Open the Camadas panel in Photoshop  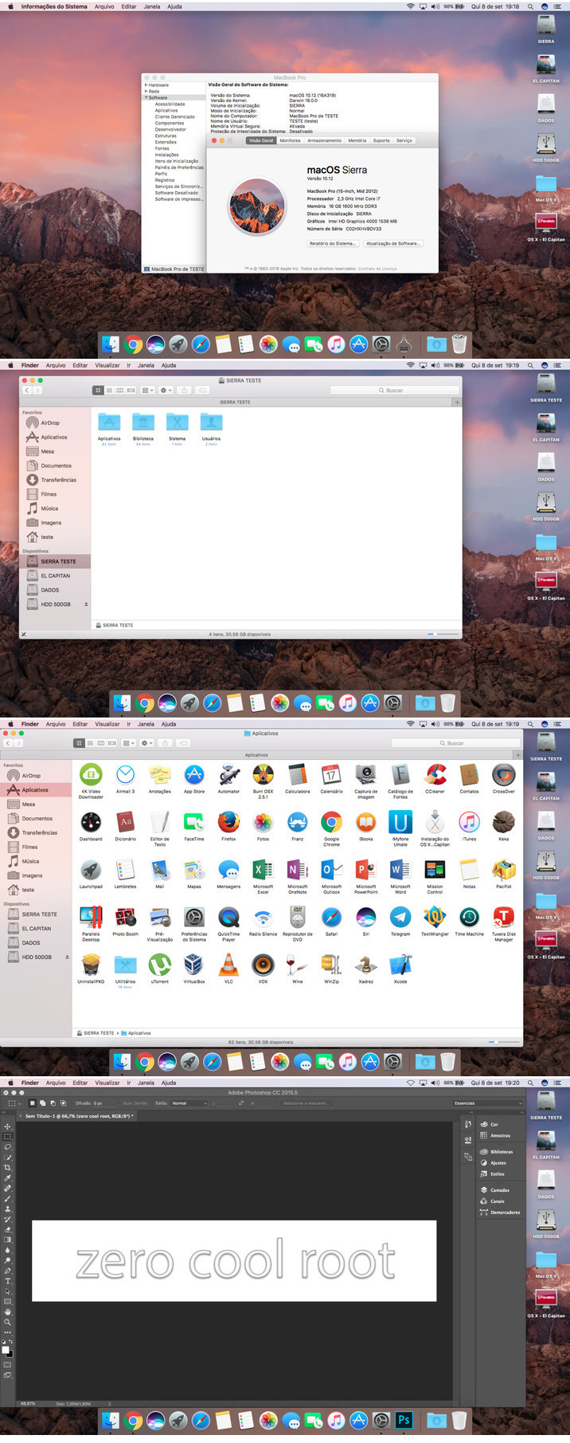(x=499, y=1190)
